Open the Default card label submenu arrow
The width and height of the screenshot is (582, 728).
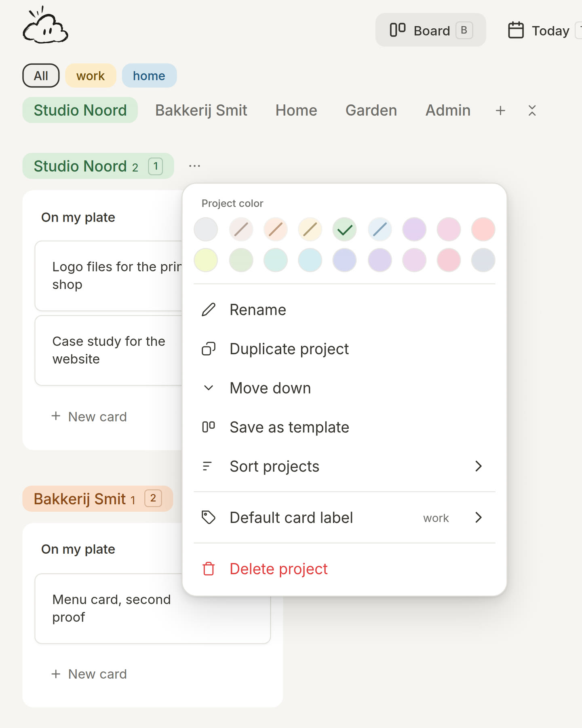[x=479, y=517]
